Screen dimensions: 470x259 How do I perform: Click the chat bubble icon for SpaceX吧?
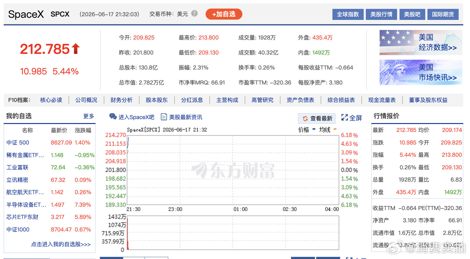pos(113,117)
